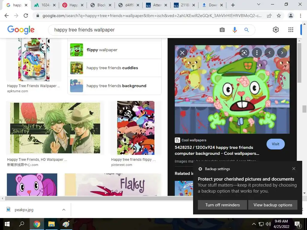Open the tab search chevron

tap(259, 4)
